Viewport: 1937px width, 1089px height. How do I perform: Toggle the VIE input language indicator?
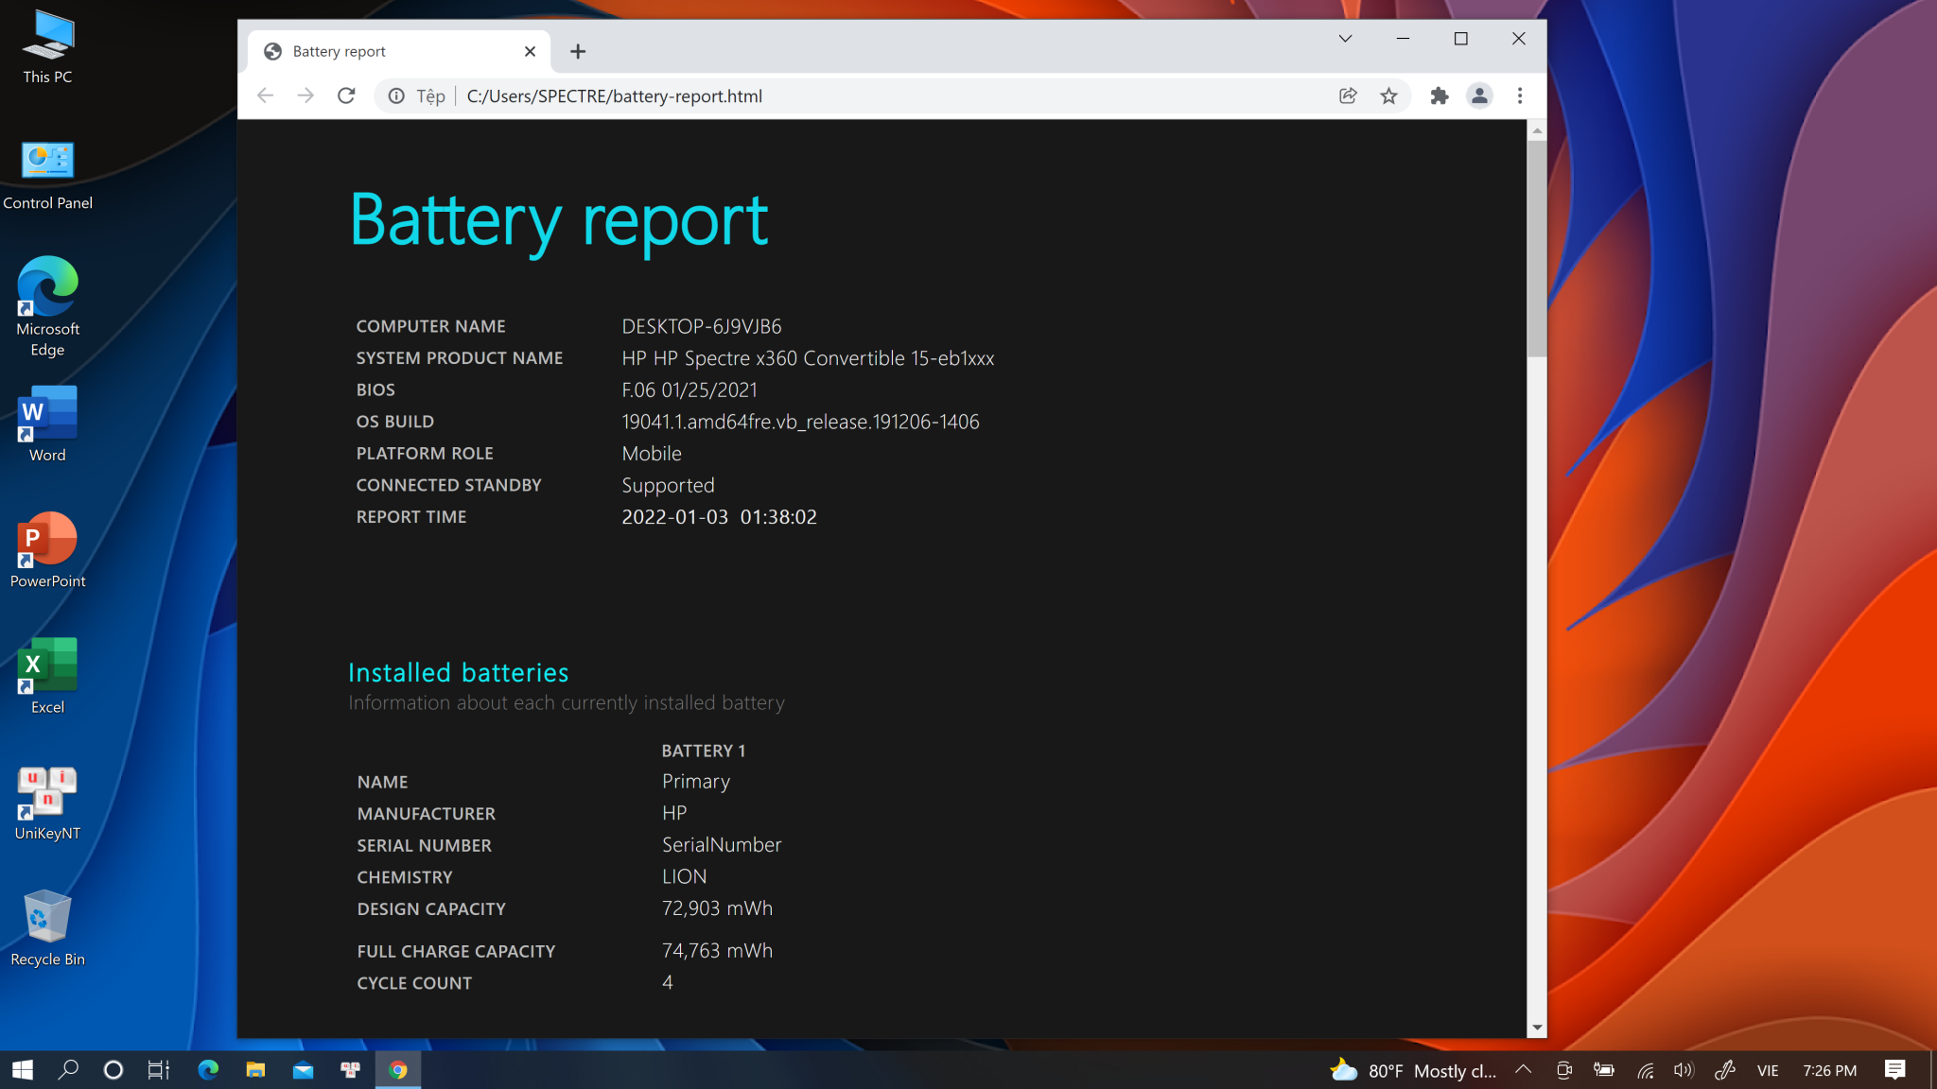click(1767, 1070)
